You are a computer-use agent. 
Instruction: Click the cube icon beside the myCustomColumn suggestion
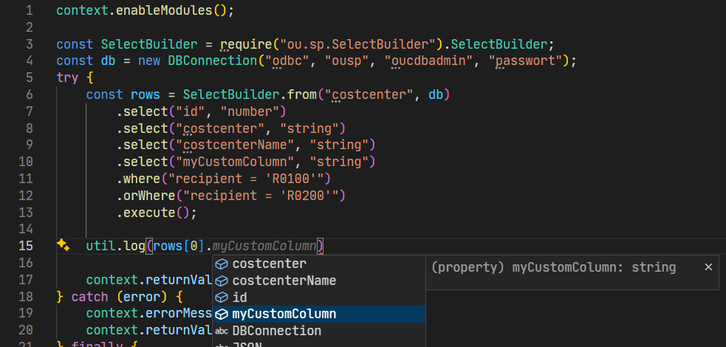tap(222, 315)
